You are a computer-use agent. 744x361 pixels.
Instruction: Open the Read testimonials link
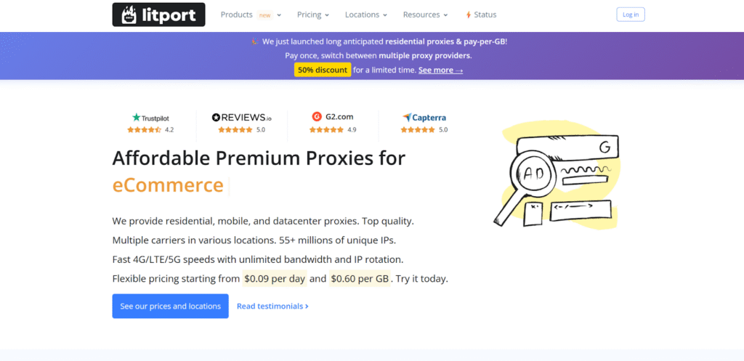click(x=272, y=307)
